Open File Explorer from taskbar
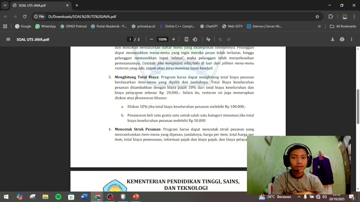Image resolution: width=360 pixels, height=202 pixels. point(45,197)
